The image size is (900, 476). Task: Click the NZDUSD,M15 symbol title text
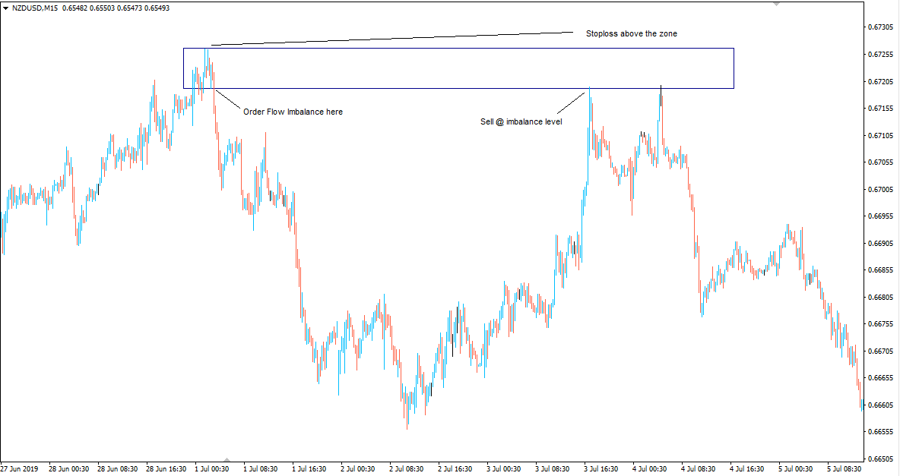34,8
